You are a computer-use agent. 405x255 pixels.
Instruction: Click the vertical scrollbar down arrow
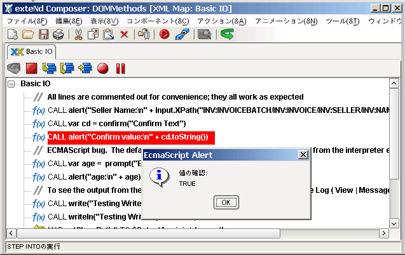tap(394, 223)
